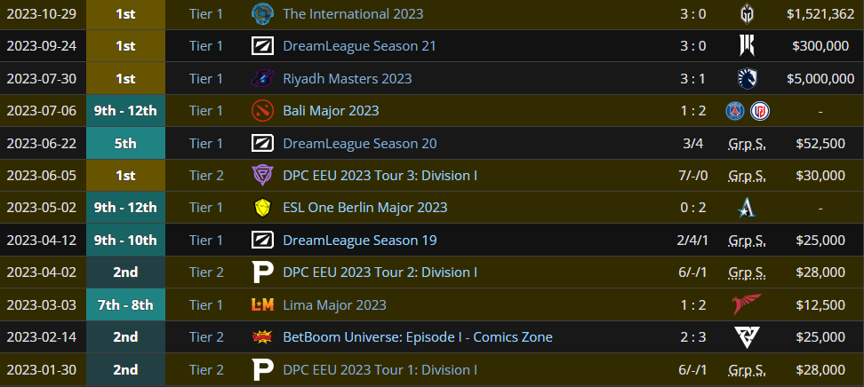864x387 pixels.
Task: Click opponent logo in ESL One Berlin row
Action: (747, 208)
